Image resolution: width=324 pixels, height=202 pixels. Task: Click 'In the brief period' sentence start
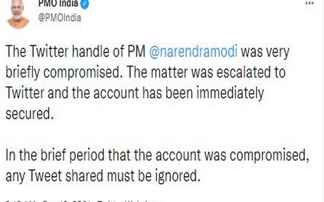[x=55, y=155]
